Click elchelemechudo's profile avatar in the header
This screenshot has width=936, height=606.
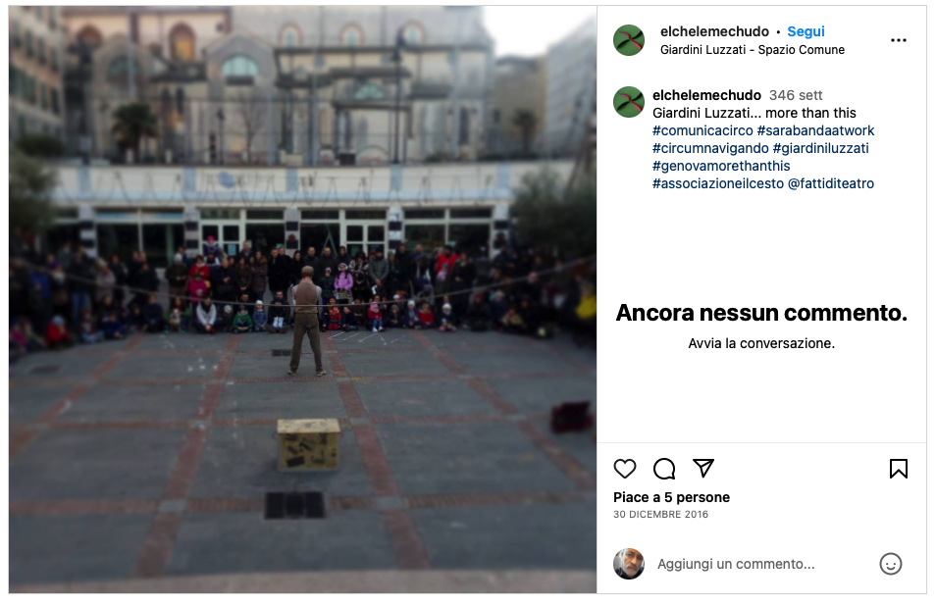629,40
